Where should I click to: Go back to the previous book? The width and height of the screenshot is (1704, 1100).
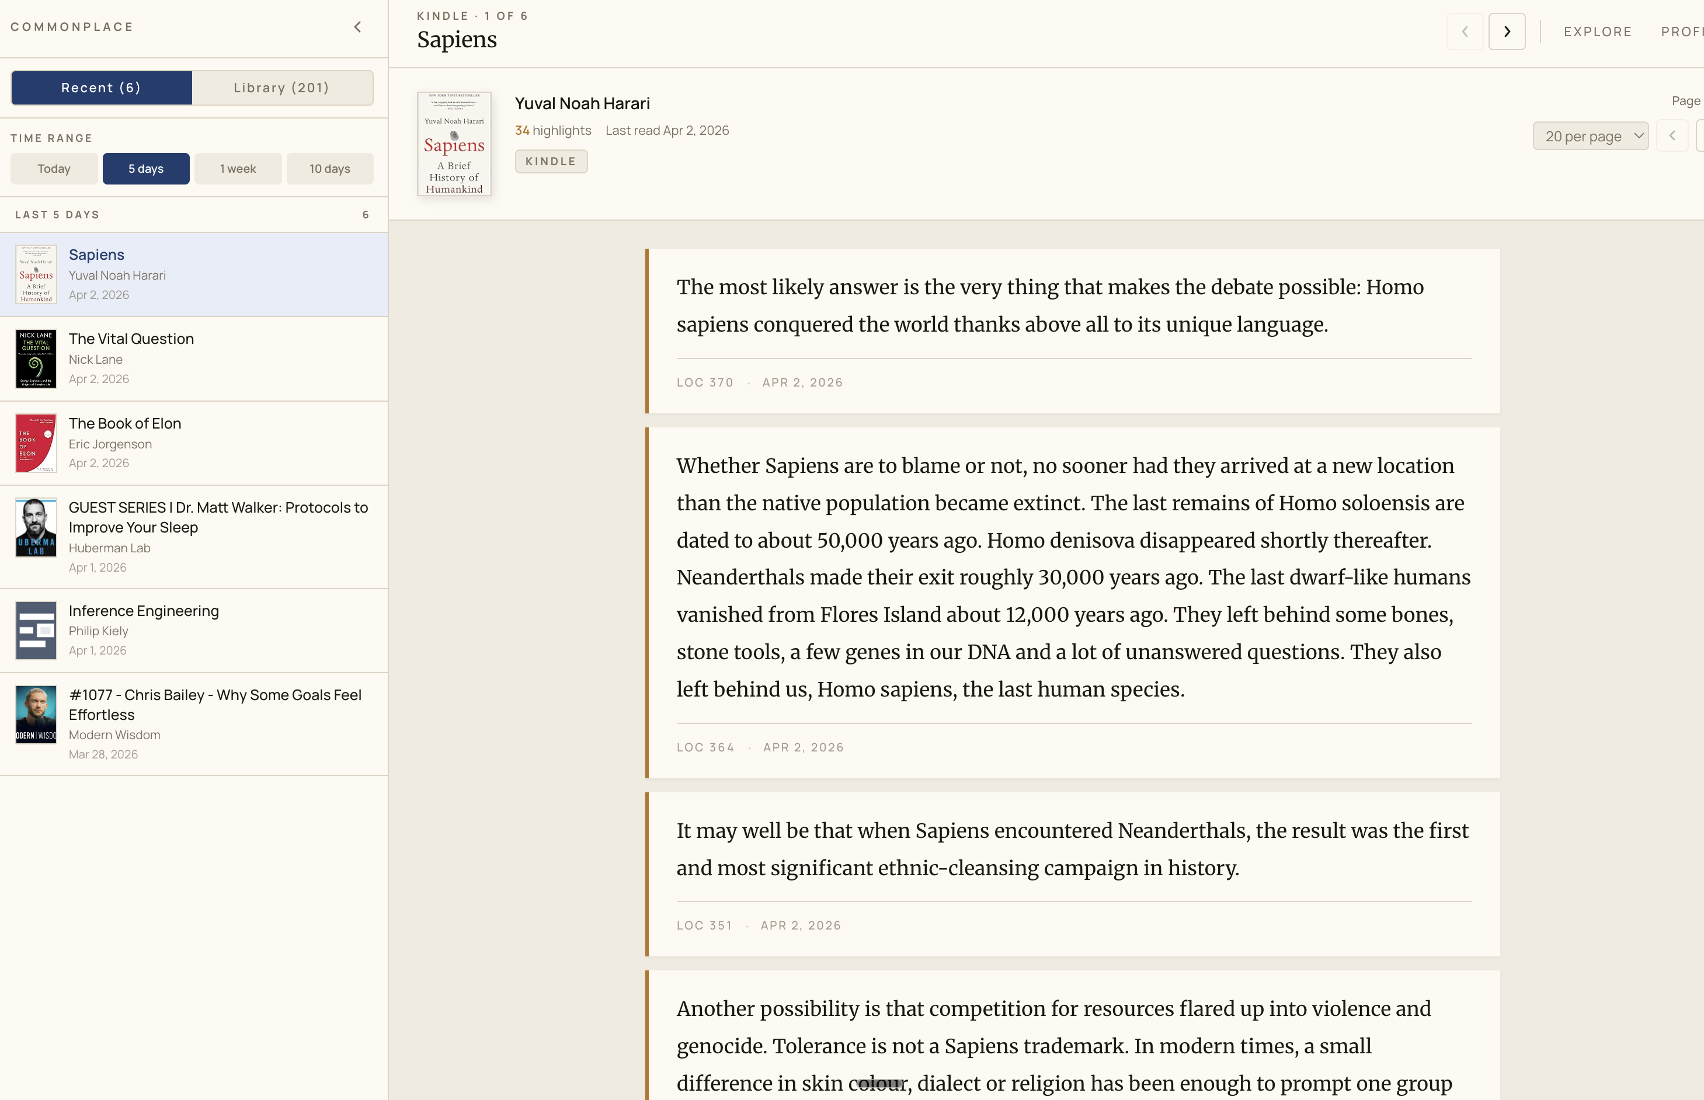1465,32
